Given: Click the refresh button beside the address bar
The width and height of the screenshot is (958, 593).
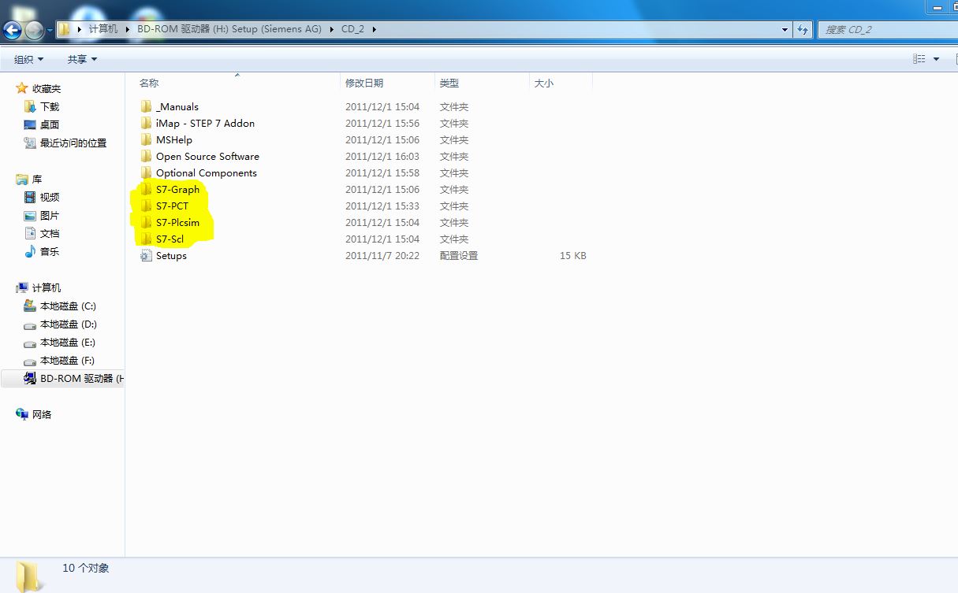Looking at the screenshot, I should [803, 29].
